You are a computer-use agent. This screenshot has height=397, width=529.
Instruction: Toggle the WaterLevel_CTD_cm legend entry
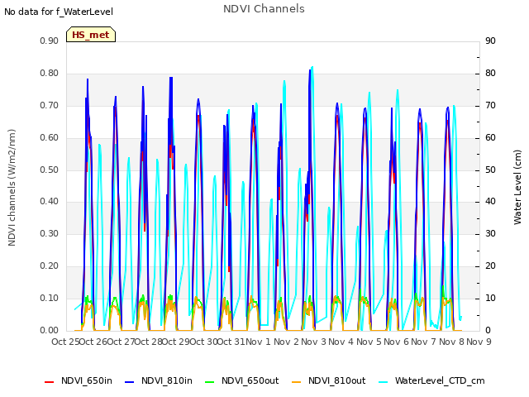click(x=431, y=380)
